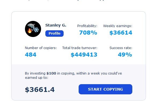Viewport: 157px width, 104px height.
Task: Click the bold $100 investment amount
Action: click(x=51, y=73)
